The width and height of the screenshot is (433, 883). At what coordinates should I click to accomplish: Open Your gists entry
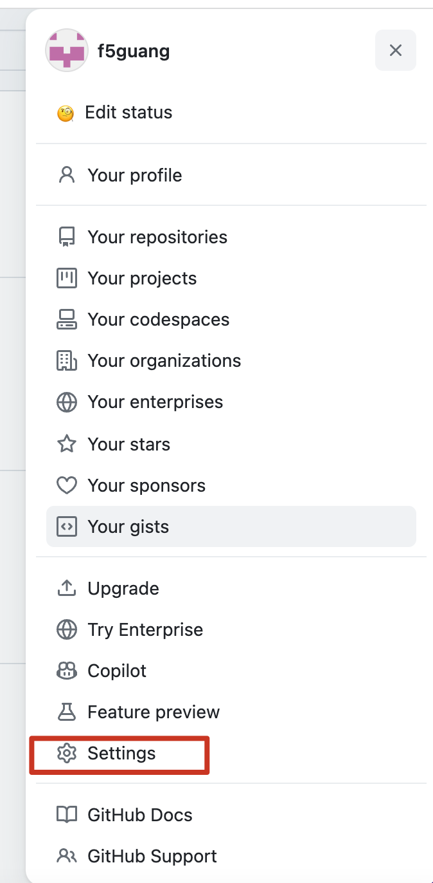click(231, 526)
